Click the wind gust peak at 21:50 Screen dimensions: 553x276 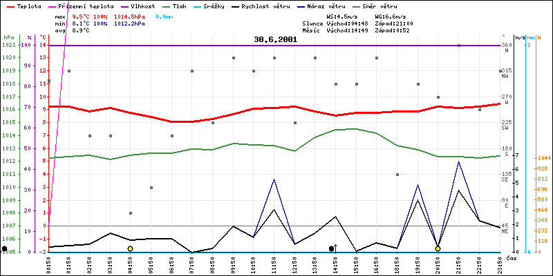click(458, 161)
